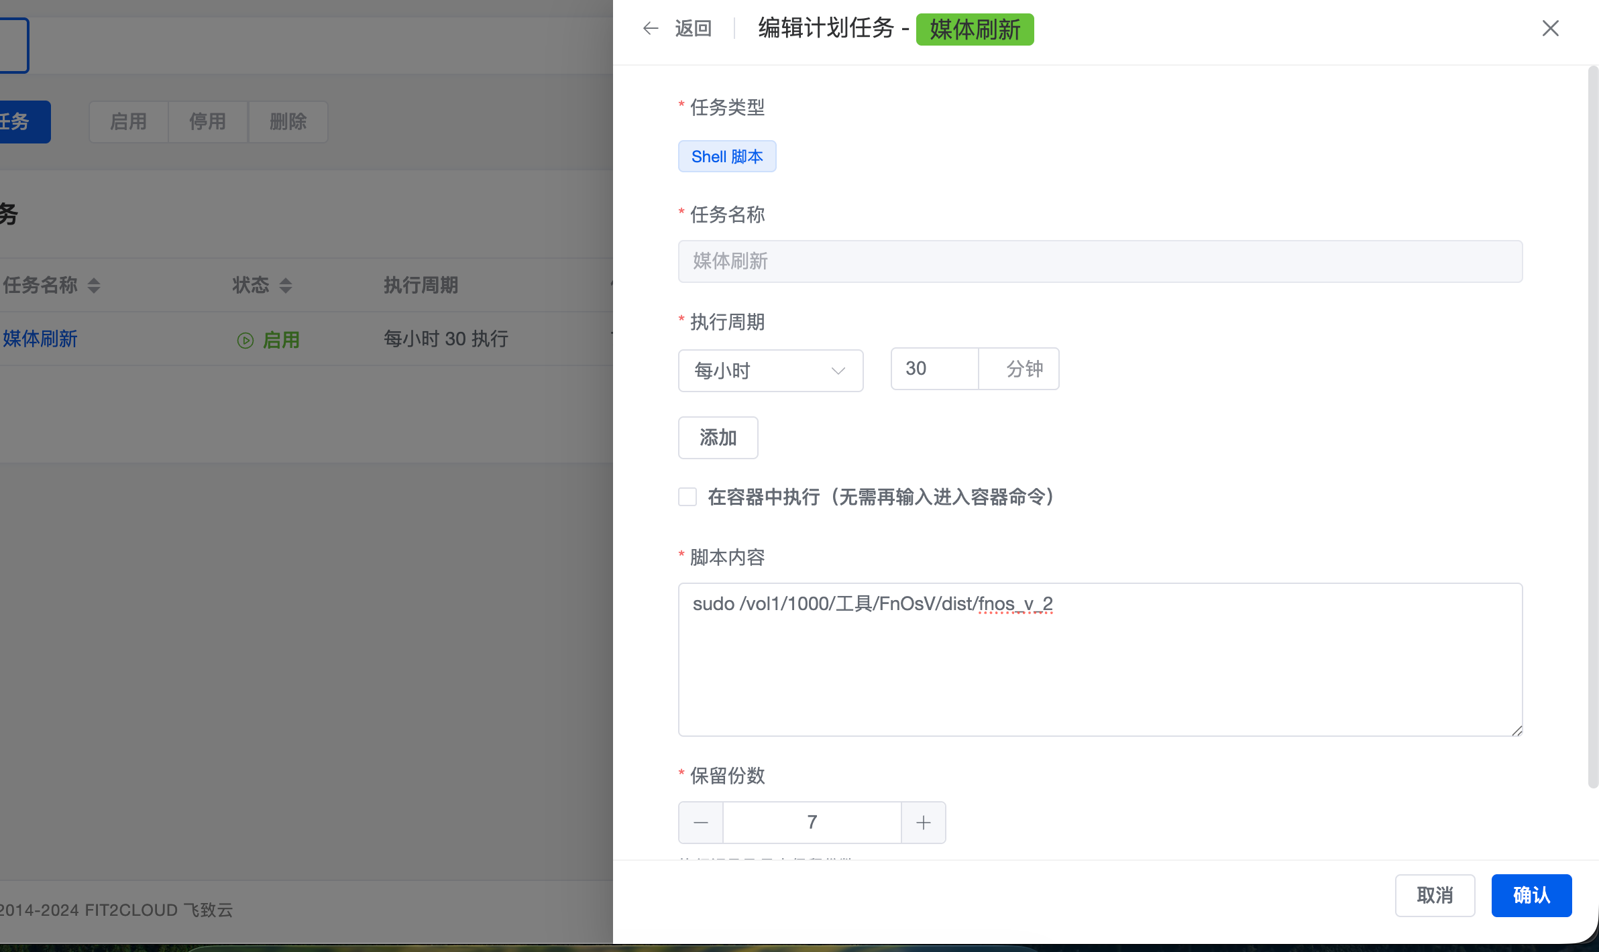
Task: Enable 在容器中执行 option
Action: point(687,497)
